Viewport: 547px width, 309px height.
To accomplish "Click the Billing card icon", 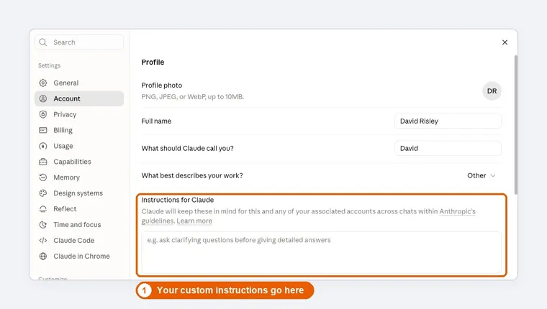I will pyautogui.click(x=43, y=130).
